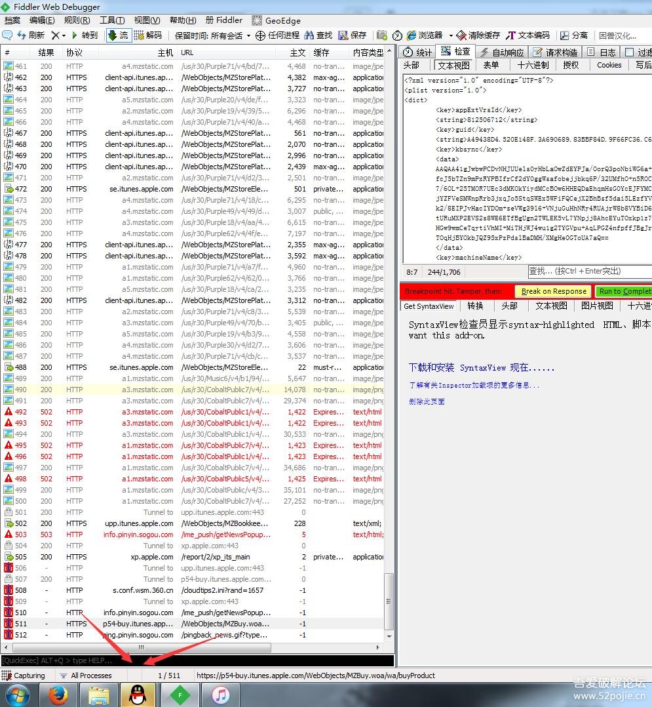Select the Get SyntaxView response tab
Screen dimensions: 652x707
pyautogui.click(x=429, y=306)
